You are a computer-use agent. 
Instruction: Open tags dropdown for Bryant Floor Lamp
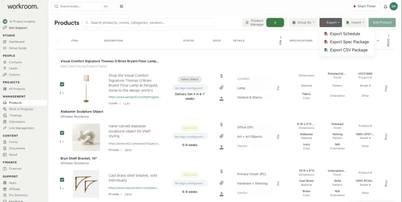tap(190, 88)
